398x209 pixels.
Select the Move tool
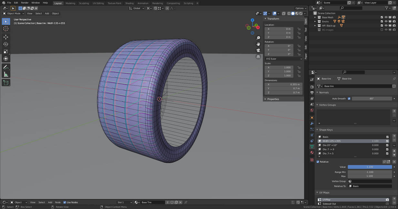tap(6, 37)
